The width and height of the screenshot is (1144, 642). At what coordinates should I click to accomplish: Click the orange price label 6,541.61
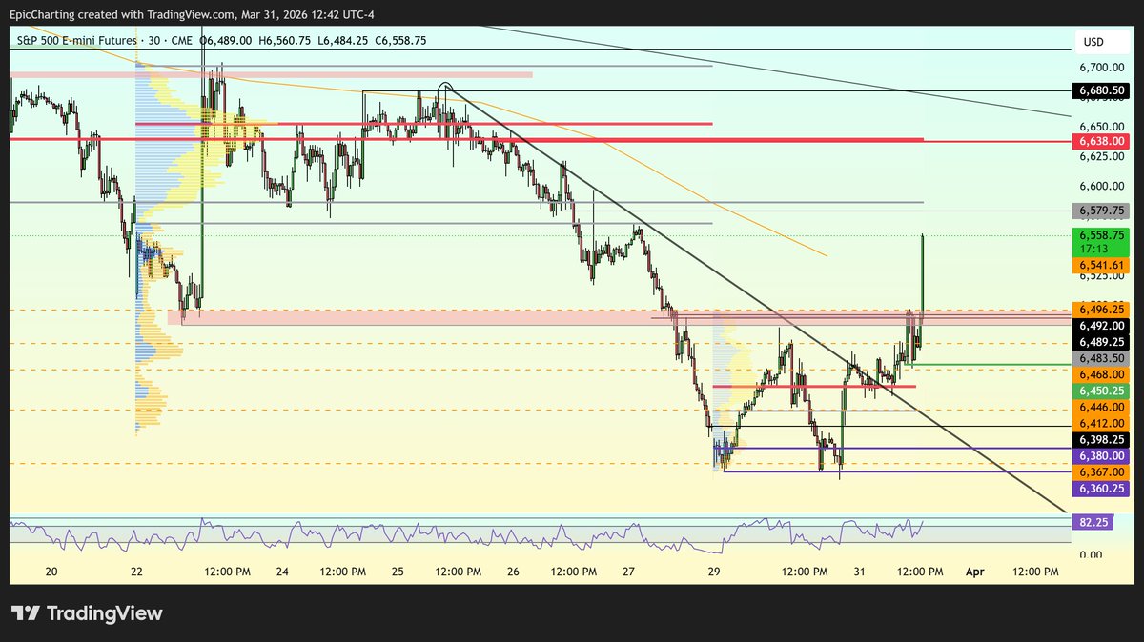(1101, 265)
